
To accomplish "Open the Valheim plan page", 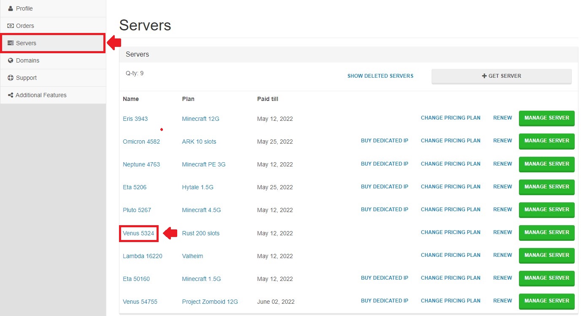I will click(192, 256).
